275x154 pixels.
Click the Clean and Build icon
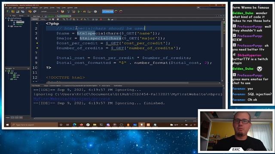(x=73, y=12)
